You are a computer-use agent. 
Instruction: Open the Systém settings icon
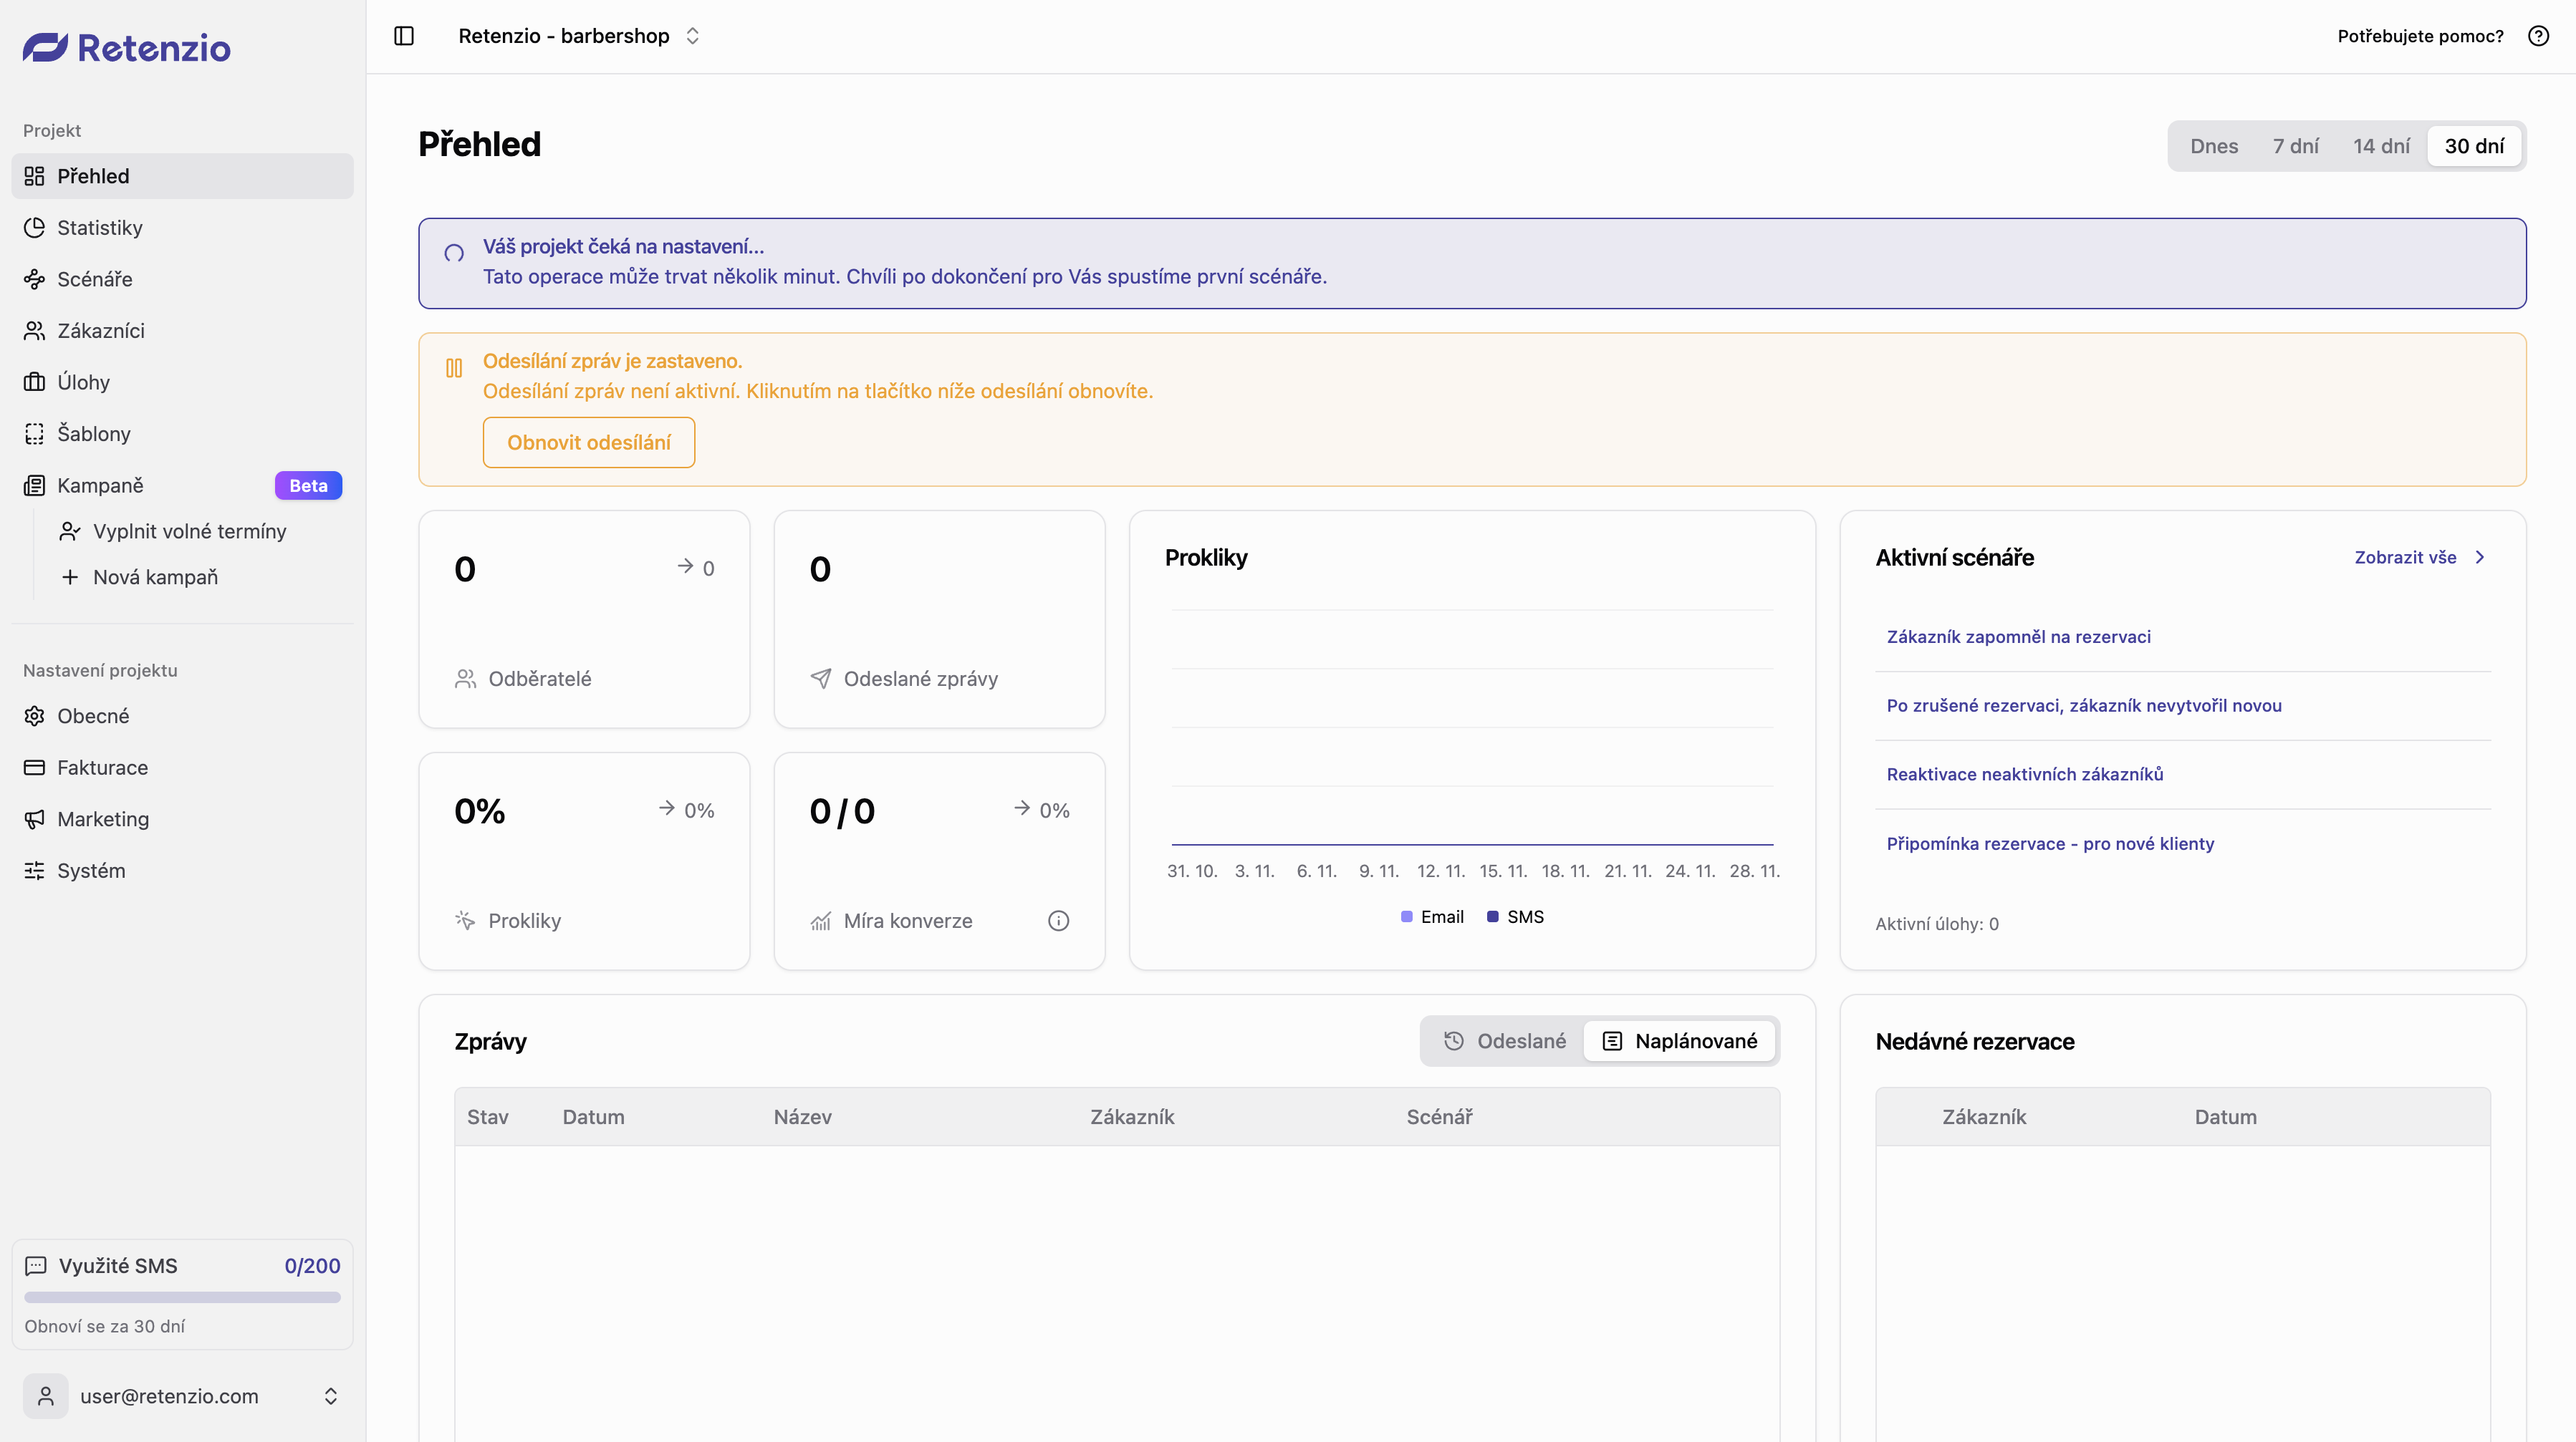[x=34, y=871]
